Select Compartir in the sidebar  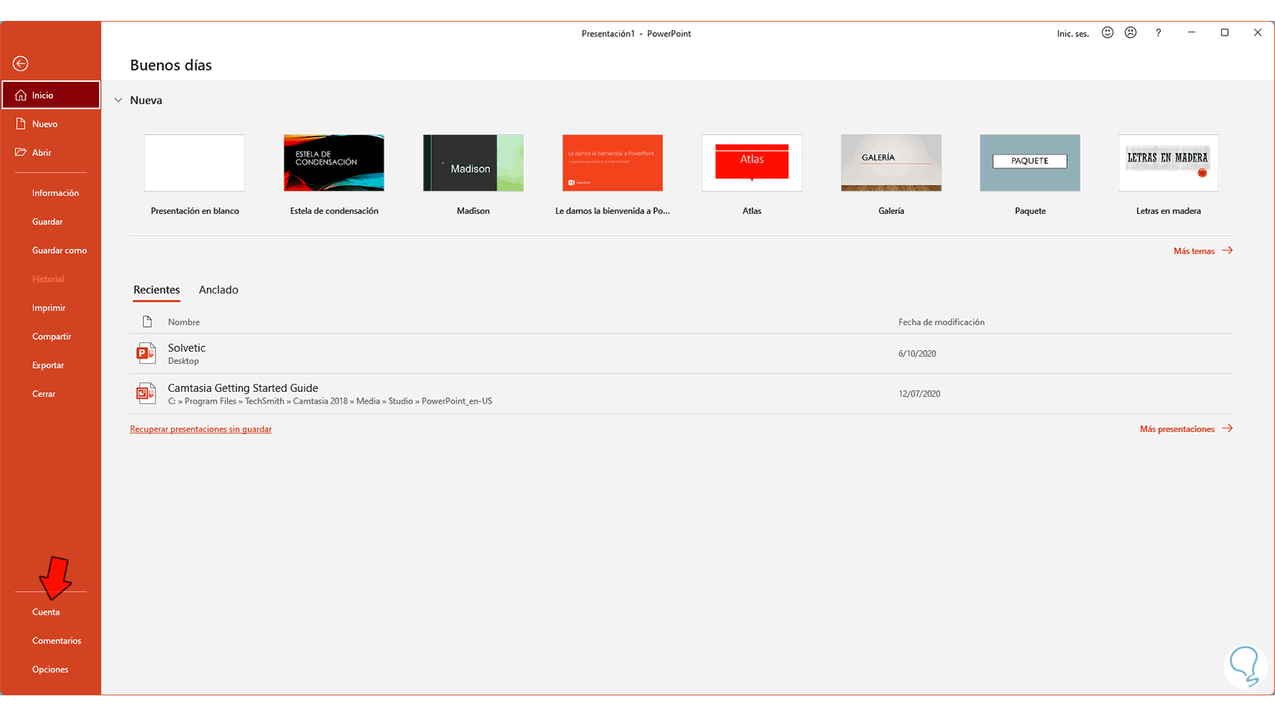click(x=52, y=336)
